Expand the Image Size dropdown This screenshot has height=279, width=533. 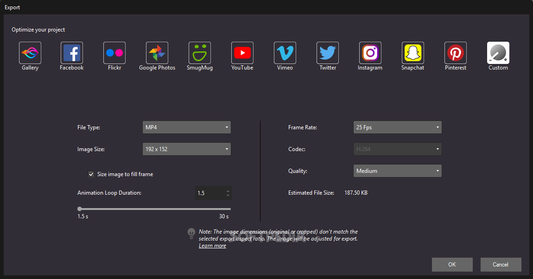[186, 149]
